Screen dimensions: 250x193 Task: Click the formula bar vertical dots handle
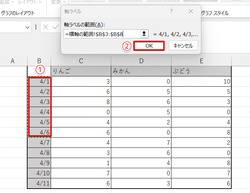pos(36,27)
